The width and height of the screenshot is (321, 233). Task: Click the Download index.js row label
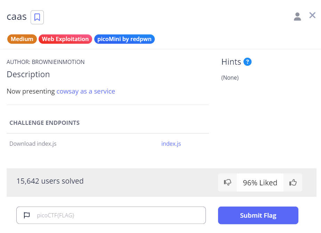coord(33,144)
